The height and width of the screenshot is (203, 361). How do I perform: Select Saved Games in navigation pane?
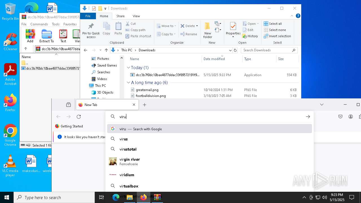[107, 65]
